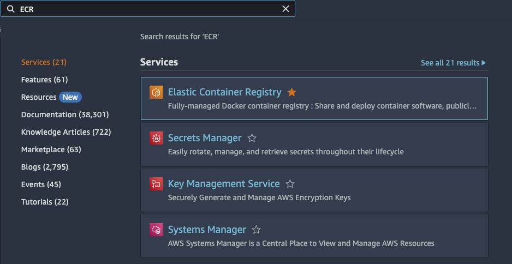Select Marketplace (63) results

(x=51, y=149)
